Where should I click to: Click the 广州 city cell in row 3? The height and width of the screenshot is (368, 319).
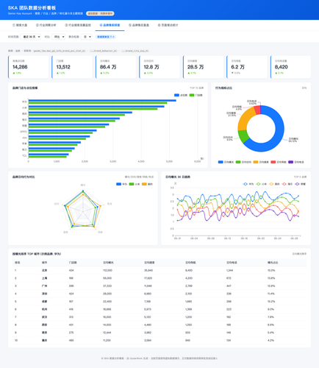tap(44, 286)
